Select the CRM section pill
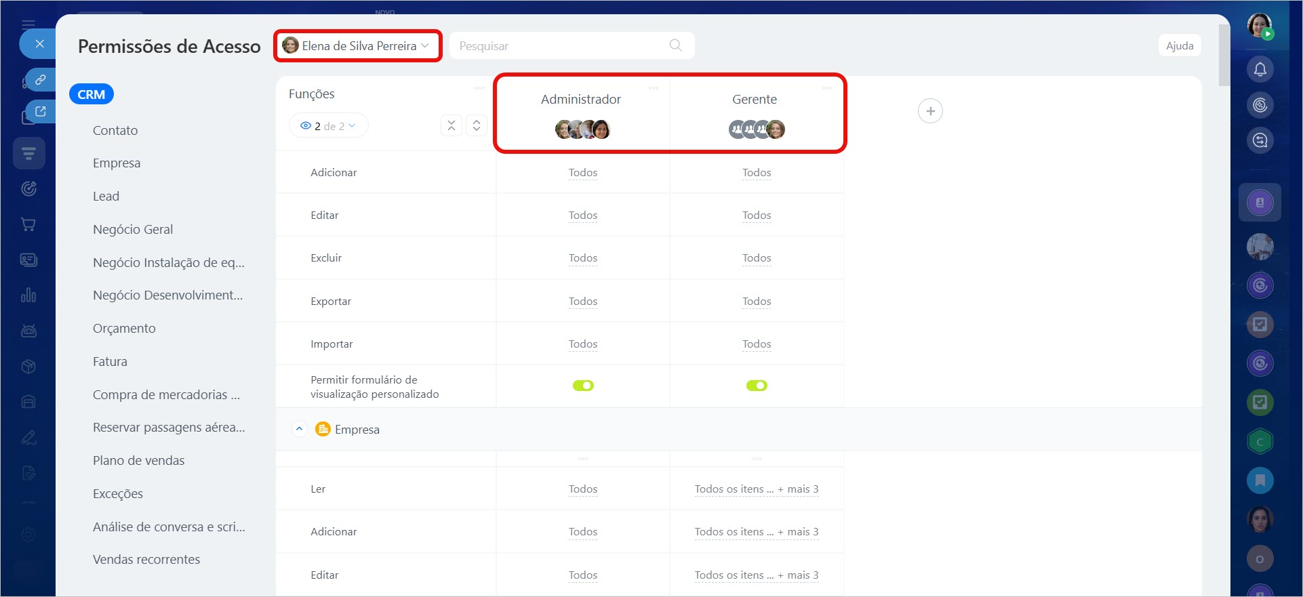 click(92, 94)
